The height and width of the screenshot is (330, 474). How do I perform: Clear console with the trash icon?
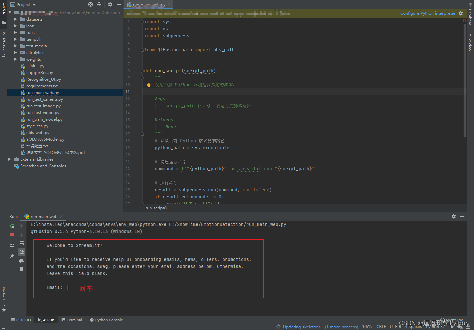(22, 269)
